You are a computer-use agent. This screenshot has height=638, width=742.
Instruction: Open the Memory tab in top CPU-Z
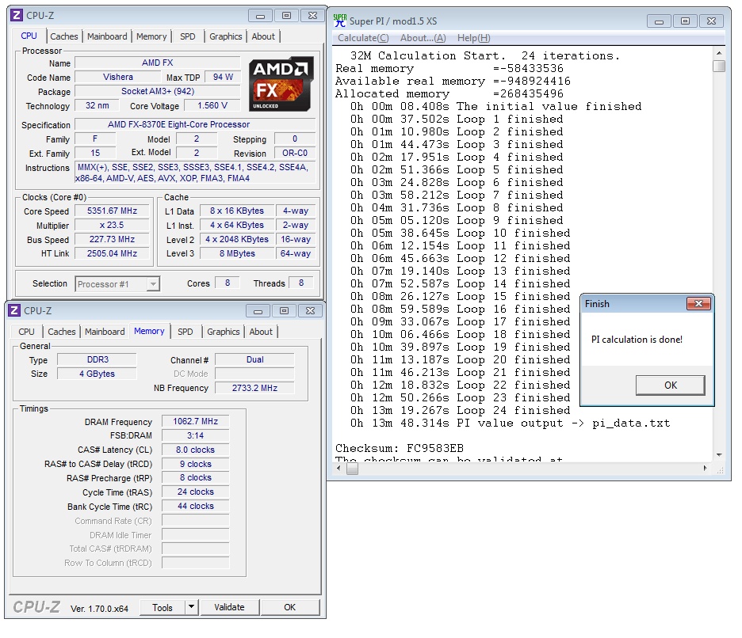(x=151, y=36)
